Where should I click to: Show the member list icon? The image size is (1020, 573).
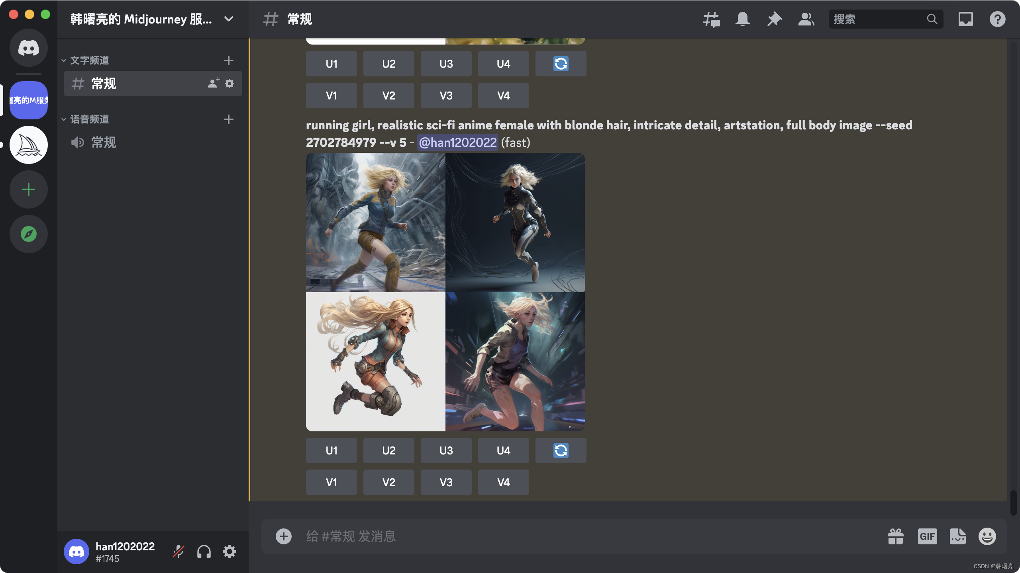click(x=806, y=19)
